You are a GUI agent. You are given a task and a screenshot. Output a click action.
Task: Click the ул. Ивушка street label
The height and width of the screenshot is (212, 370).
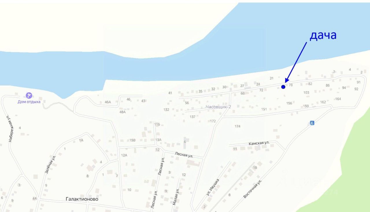(213, 187)
